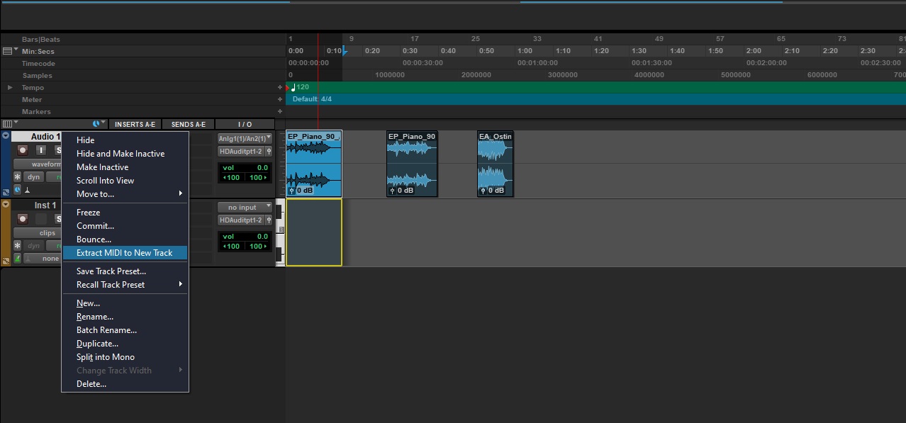The height and width of the screenshot is (423, 906).
Task: Choose Freeze from the context menu
Action: point(89,213)
